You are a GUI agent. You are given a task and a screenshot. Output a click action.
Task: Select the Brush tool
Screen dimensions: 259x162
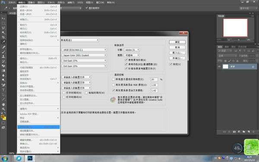(3, 52)
